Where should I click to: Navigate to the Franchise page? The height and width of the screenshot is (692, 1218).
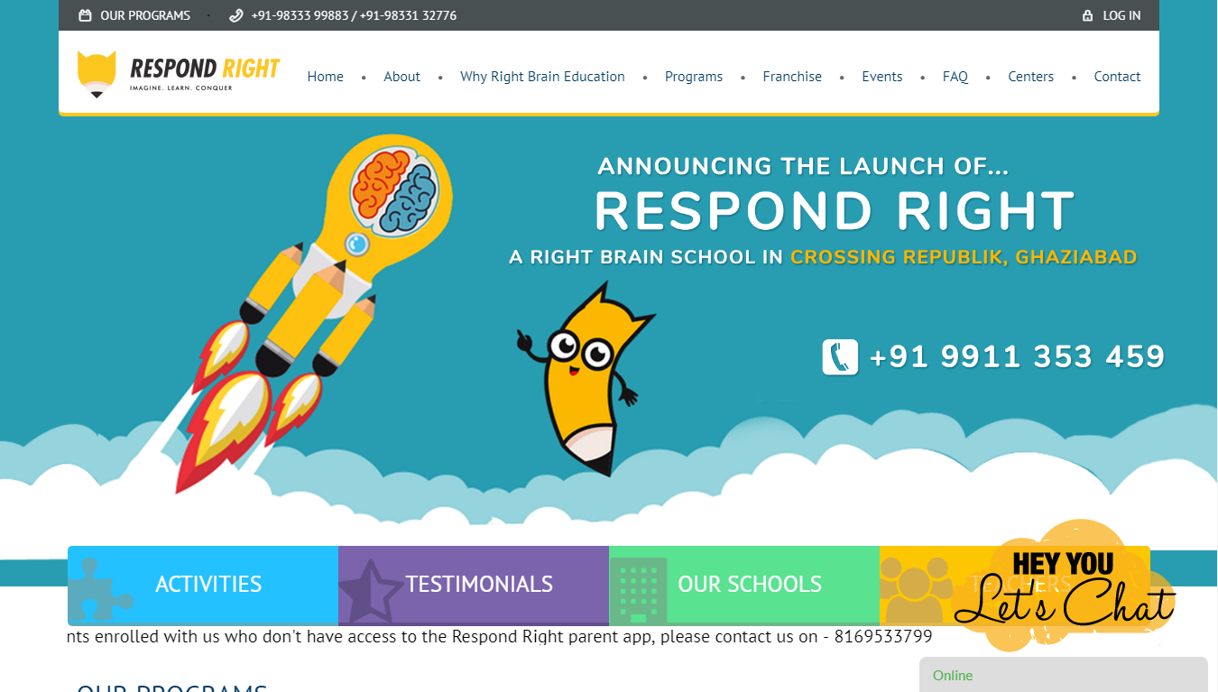tap(791, 77)
